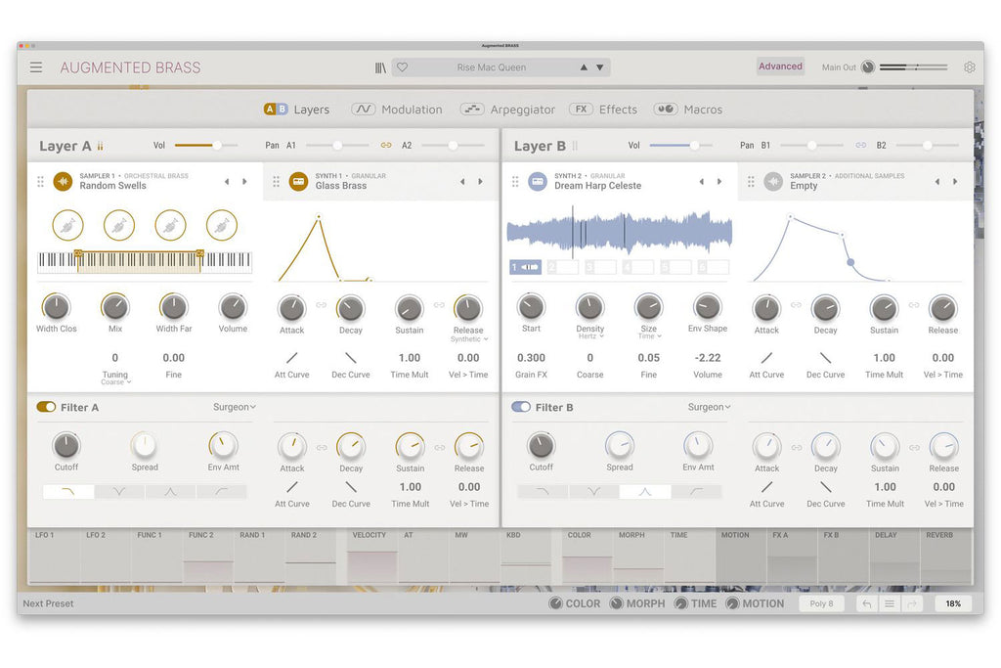Toggle the Layer A pan link icon
1001x668 pixels.
point(386,145)
